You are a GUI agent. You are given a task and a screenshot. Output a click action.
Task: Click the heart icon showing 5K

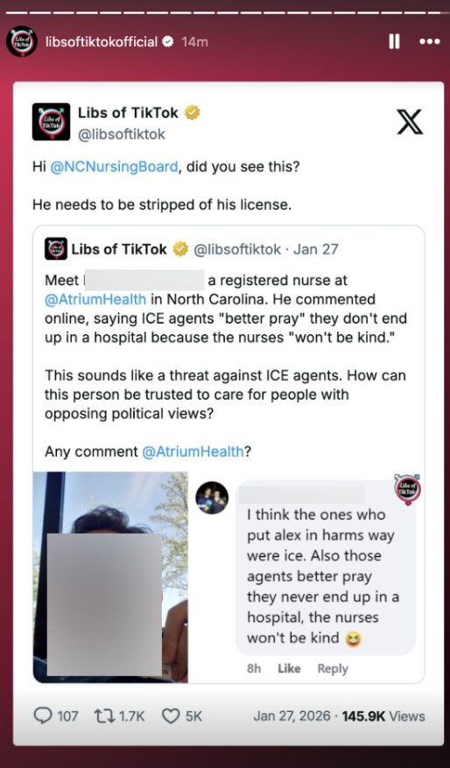[171, 716]
